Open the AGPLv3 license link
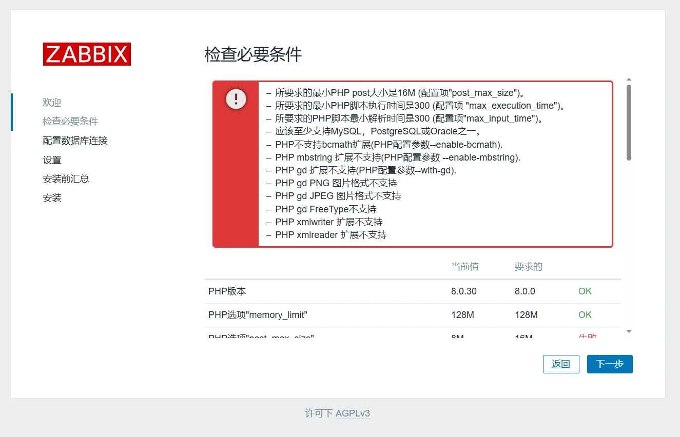 pos(353,413)
